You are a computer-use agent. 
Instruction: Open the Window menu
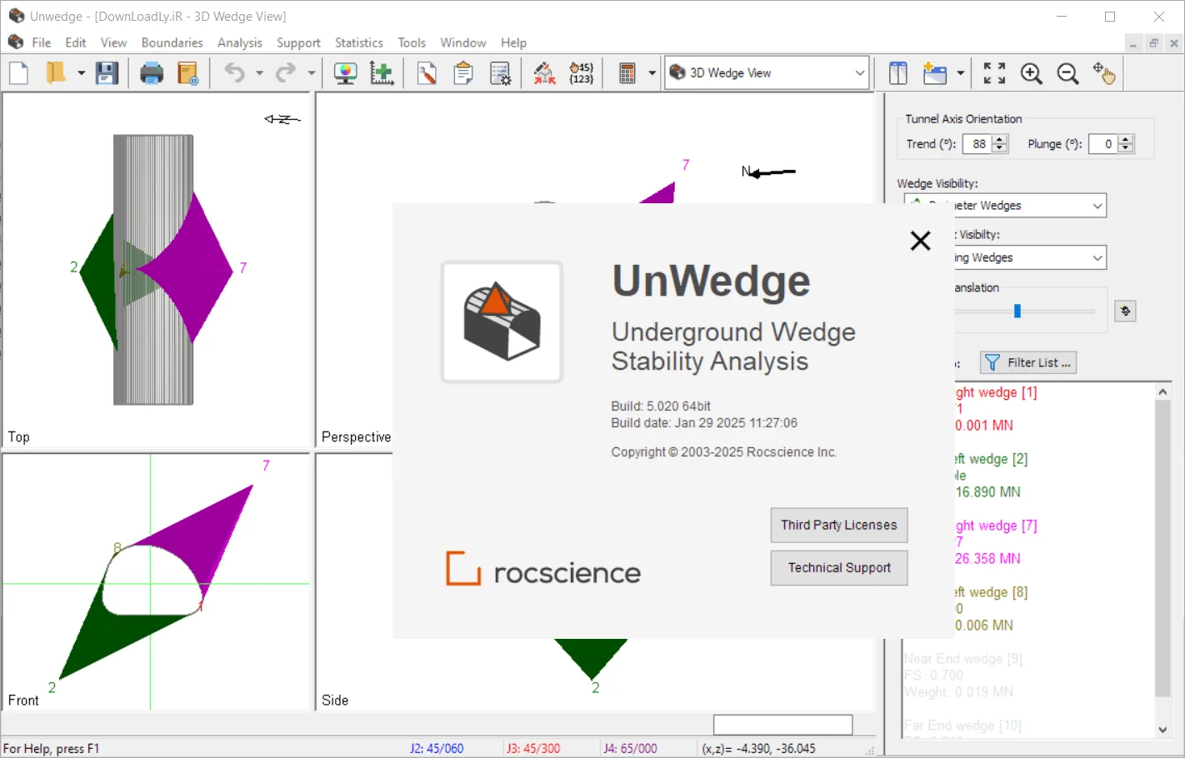(463, 42)
